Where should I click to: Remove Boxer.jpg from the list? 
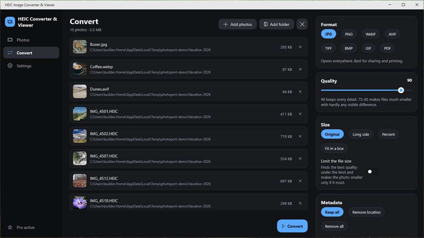point(300,47)
